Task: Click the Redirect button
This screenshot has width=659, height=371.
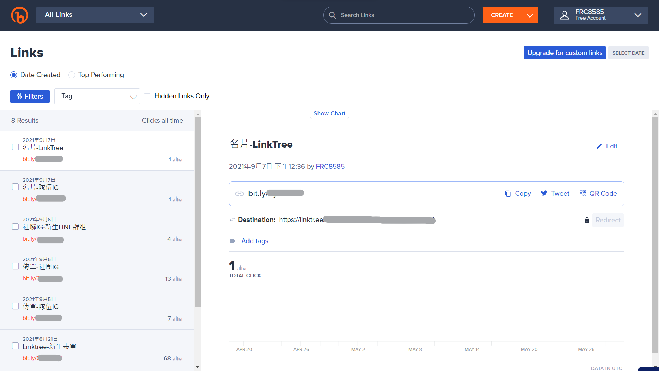Action: click(x=608, y=220)
